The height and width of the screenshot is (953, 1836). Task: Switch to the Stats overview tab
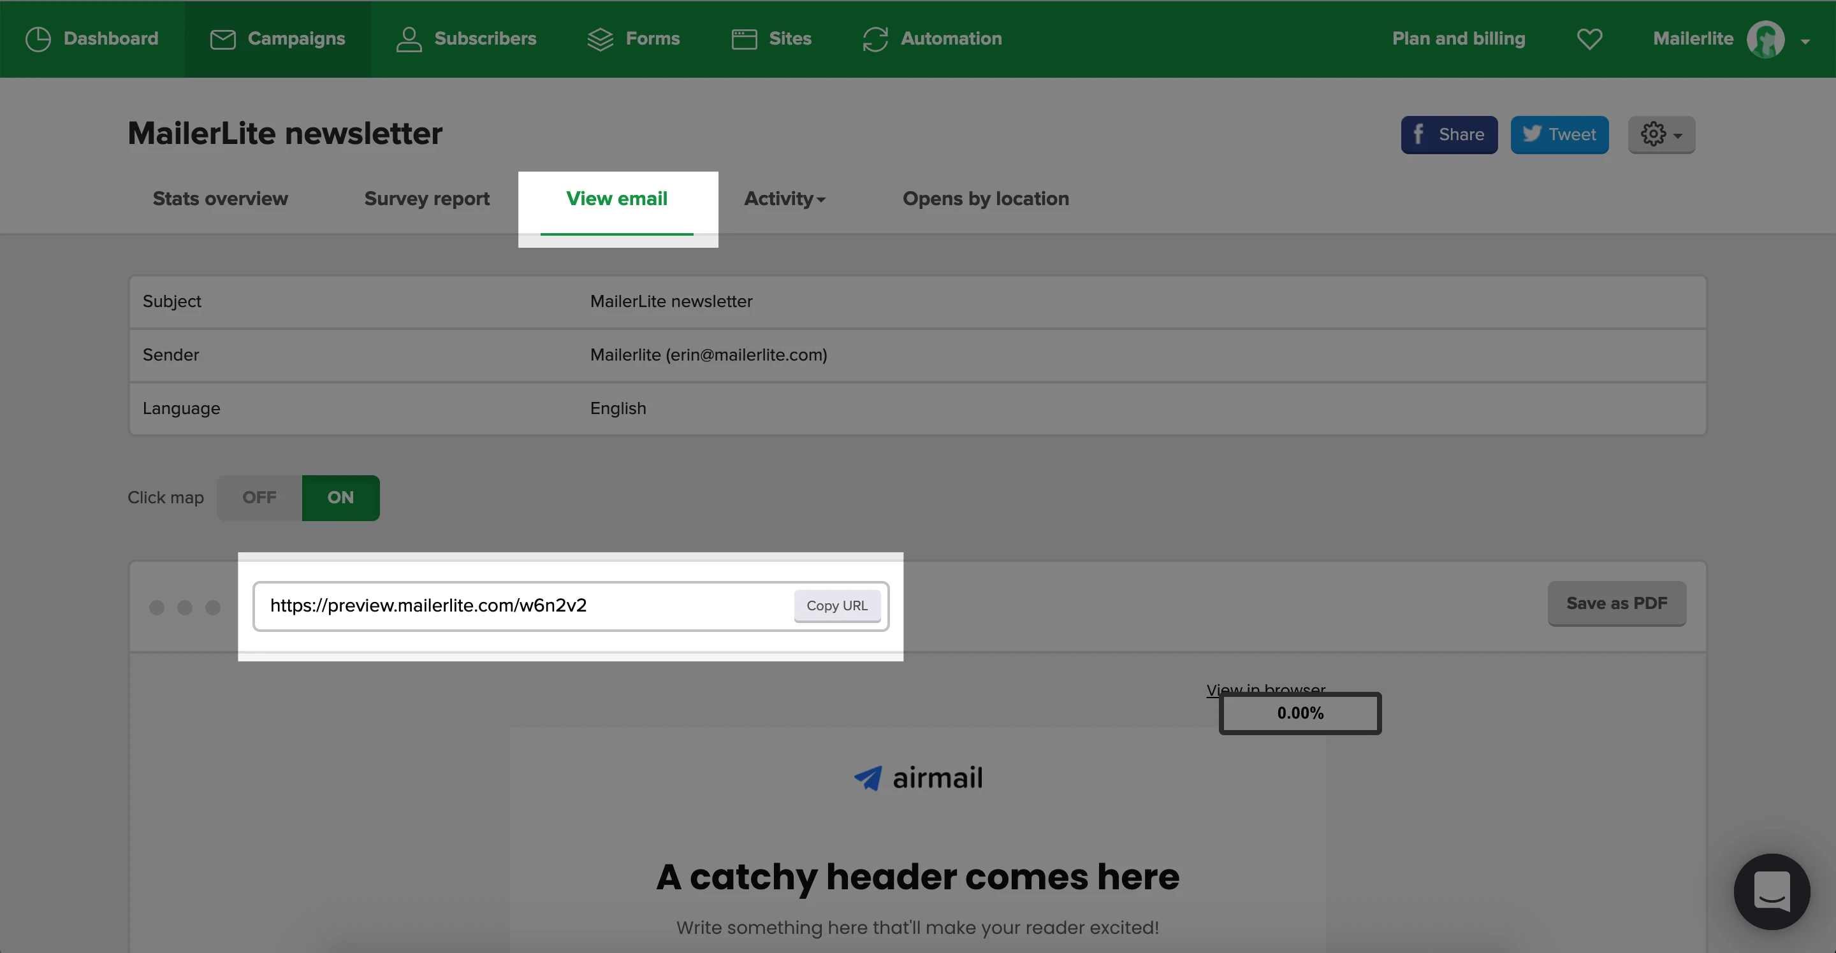(220, 199)
